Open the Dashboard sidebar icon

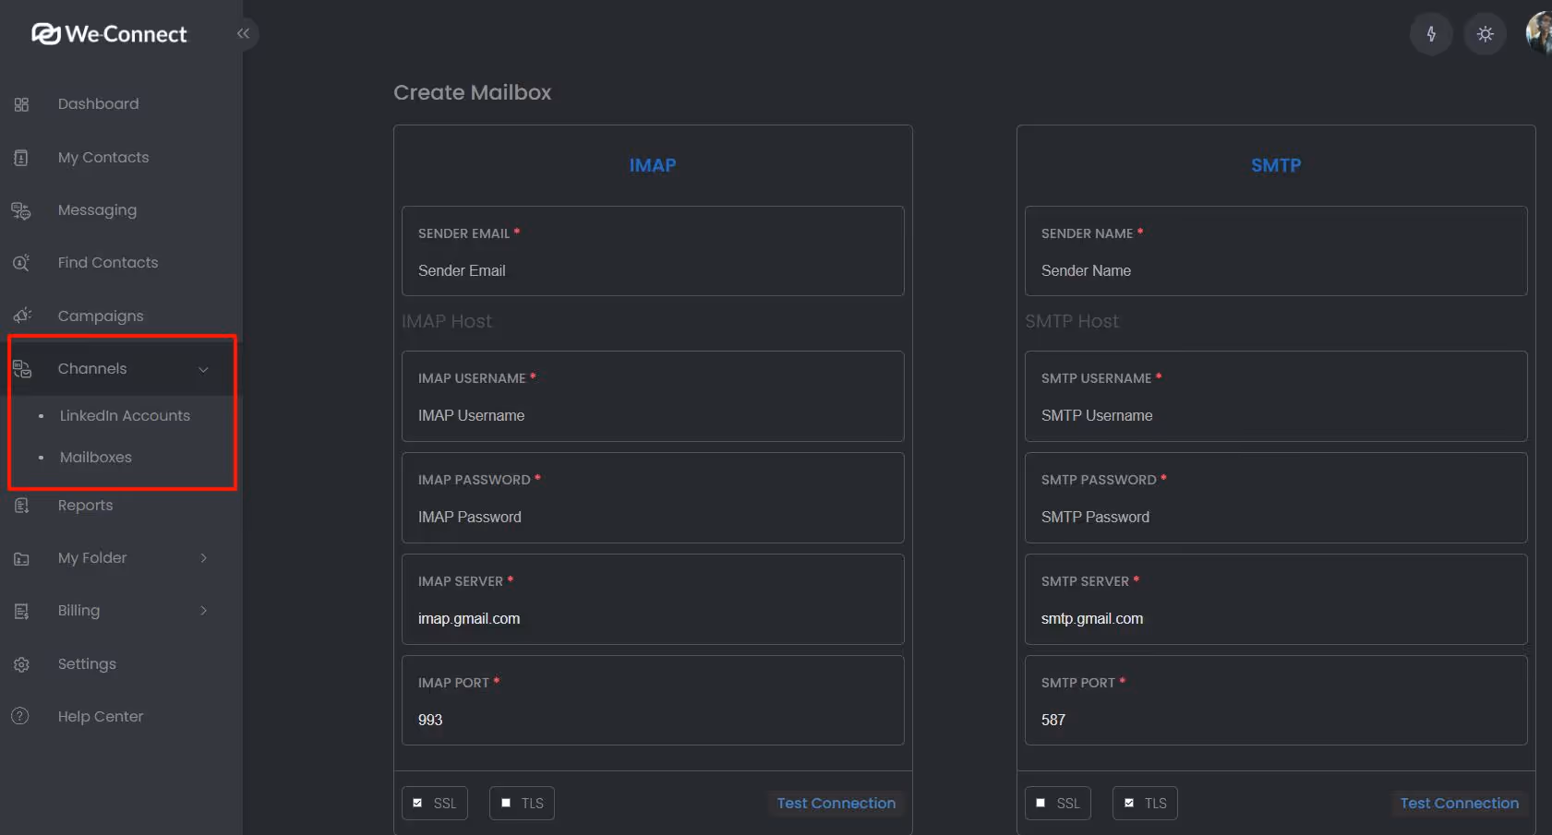(21, 103)
